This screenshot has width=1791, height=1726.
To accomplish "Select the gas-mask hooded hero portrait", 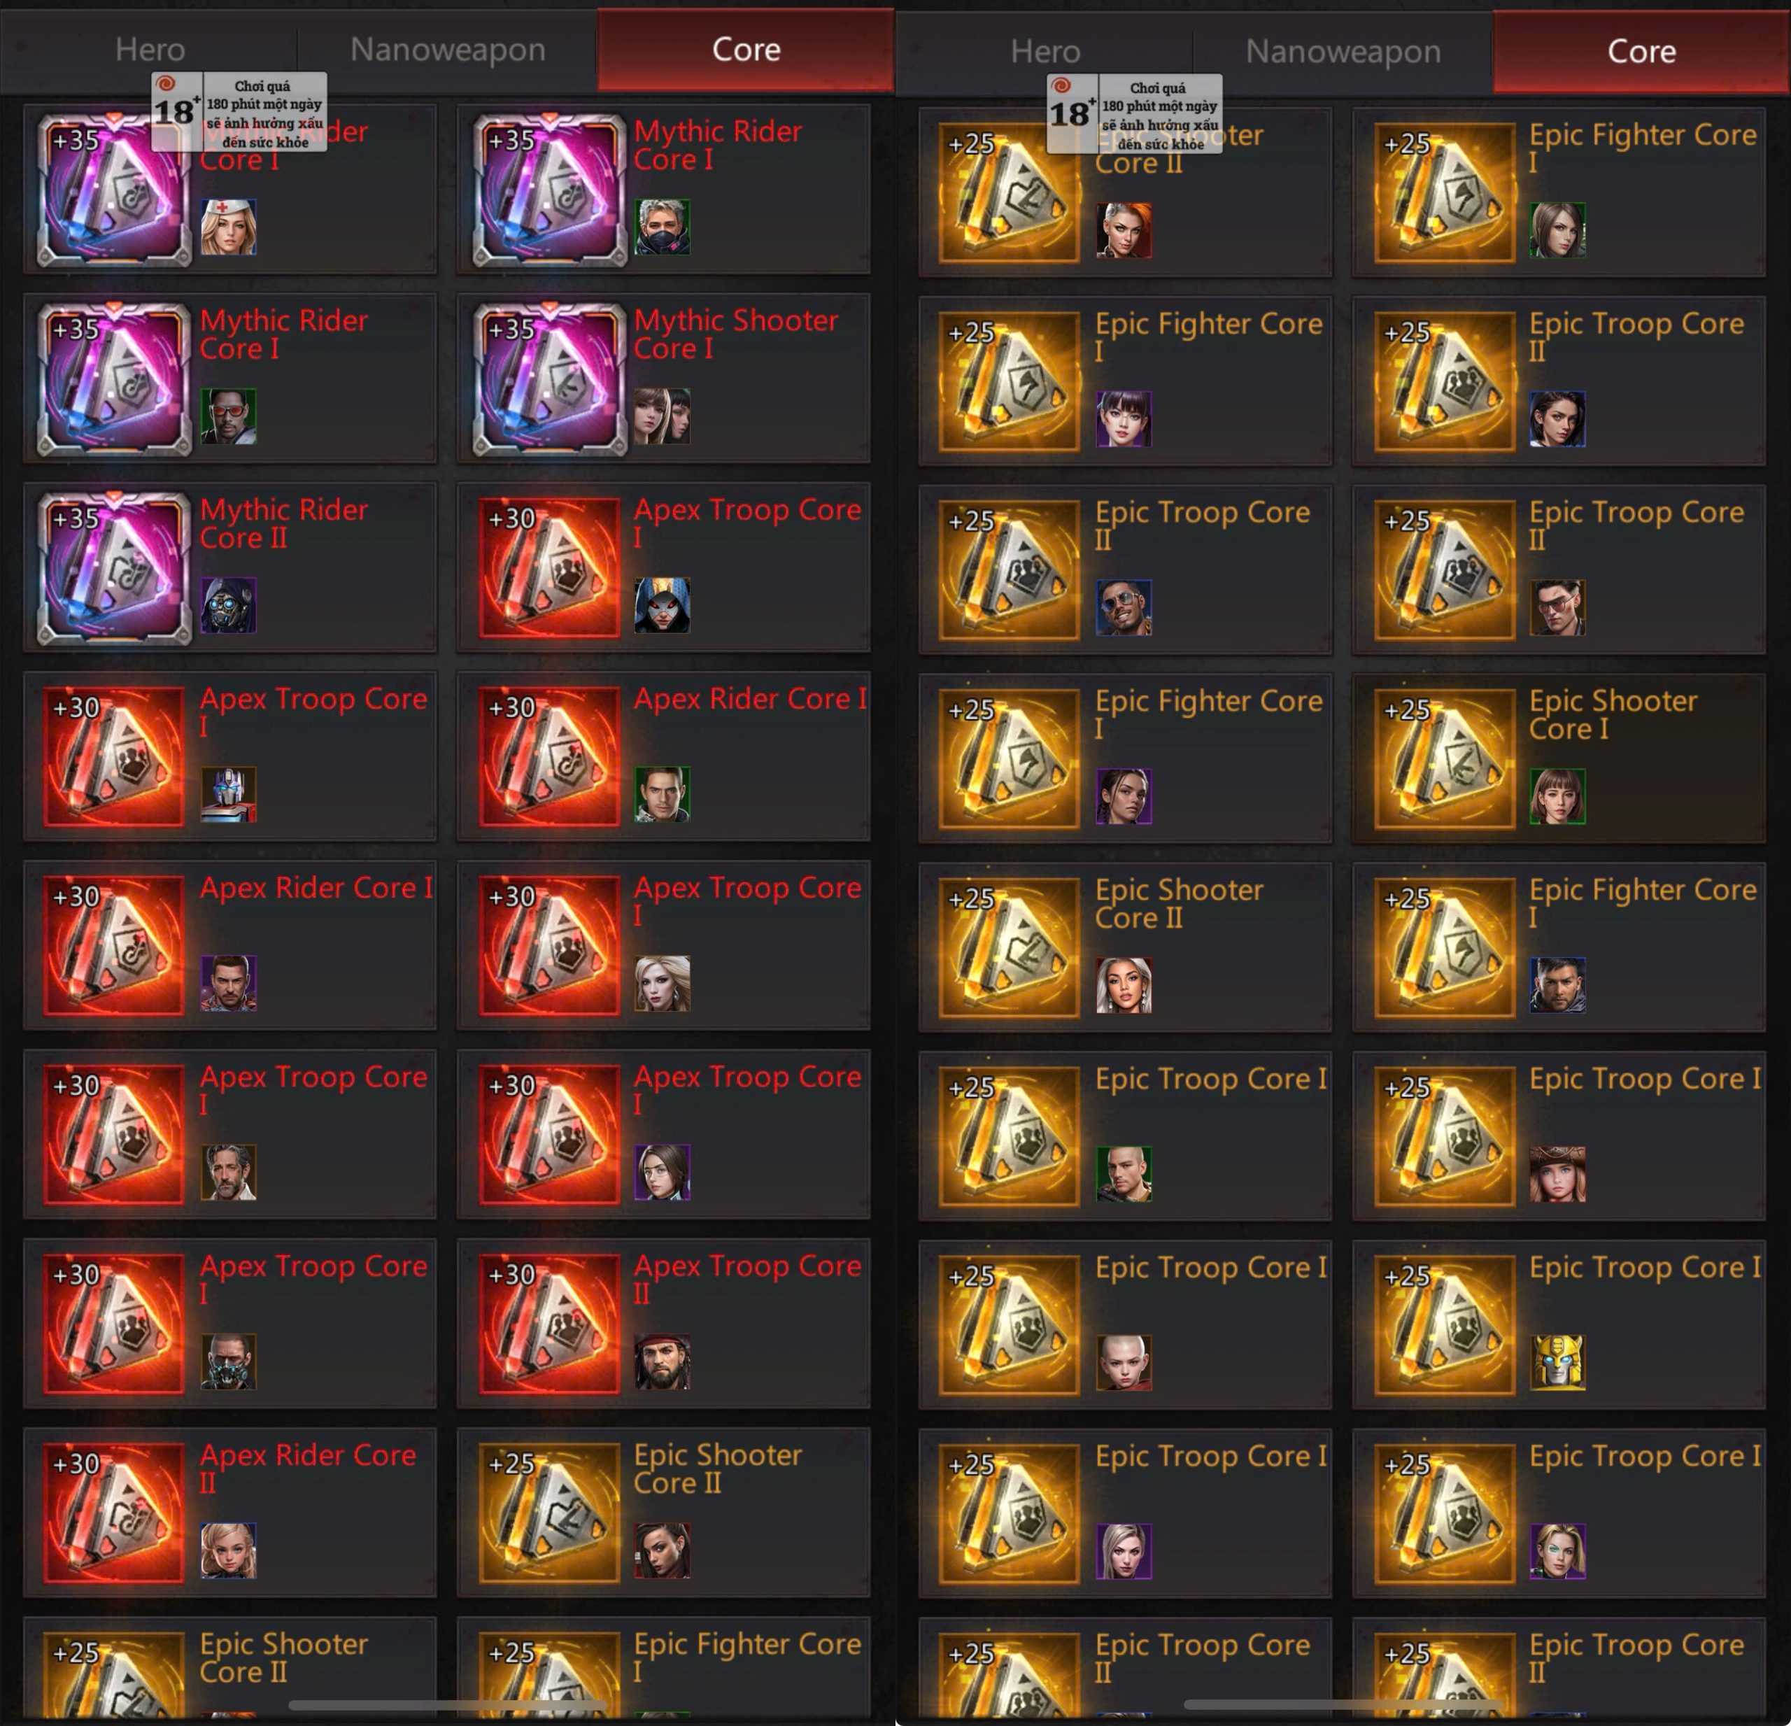I will (x=229, y=605).
